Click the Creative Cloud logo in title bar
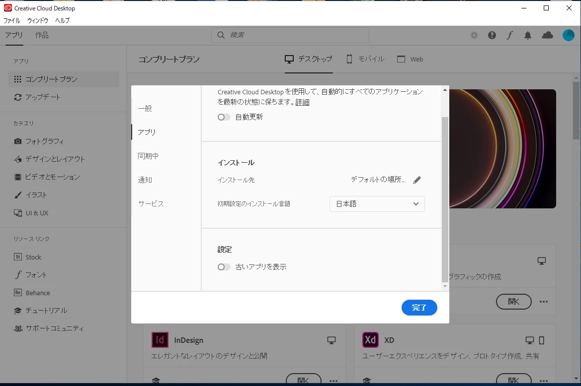 pos(8,8)
